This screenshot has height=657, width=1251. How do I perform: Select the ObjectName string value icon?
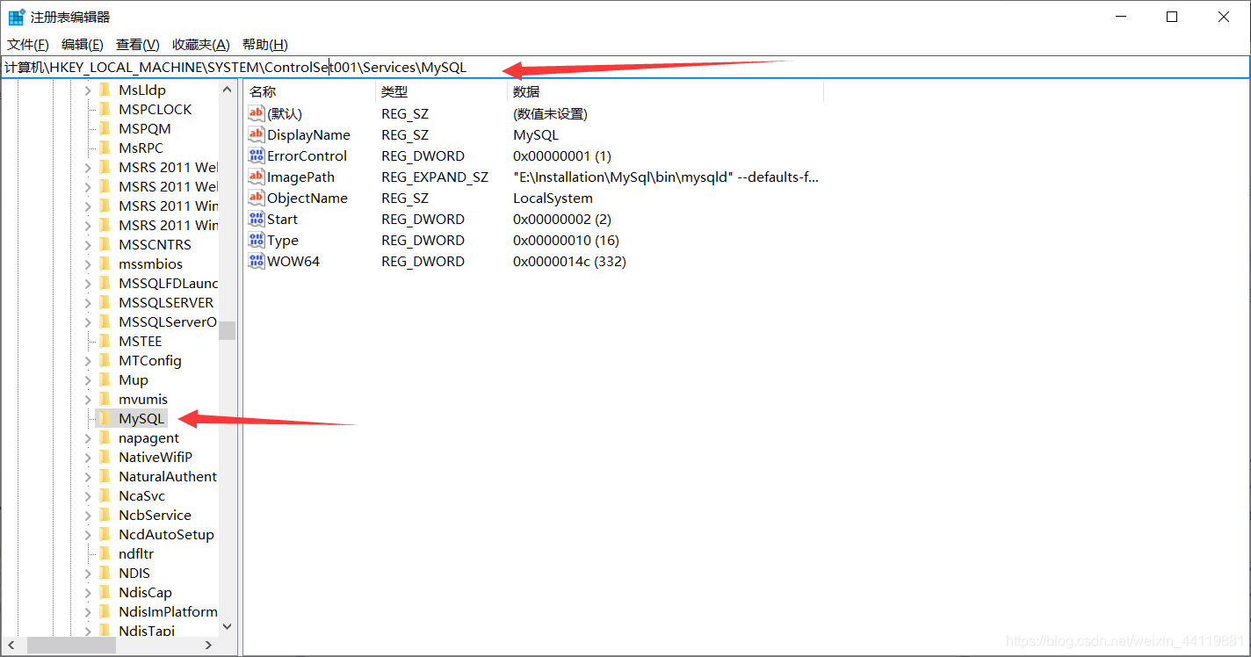coord(257,198)
